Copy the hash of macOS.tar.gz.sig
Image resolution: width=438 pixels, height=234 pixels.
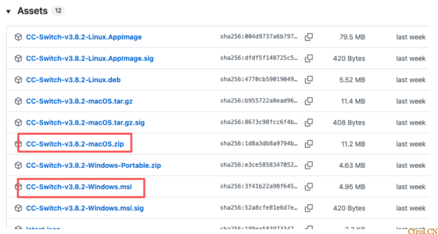(309, 122)
